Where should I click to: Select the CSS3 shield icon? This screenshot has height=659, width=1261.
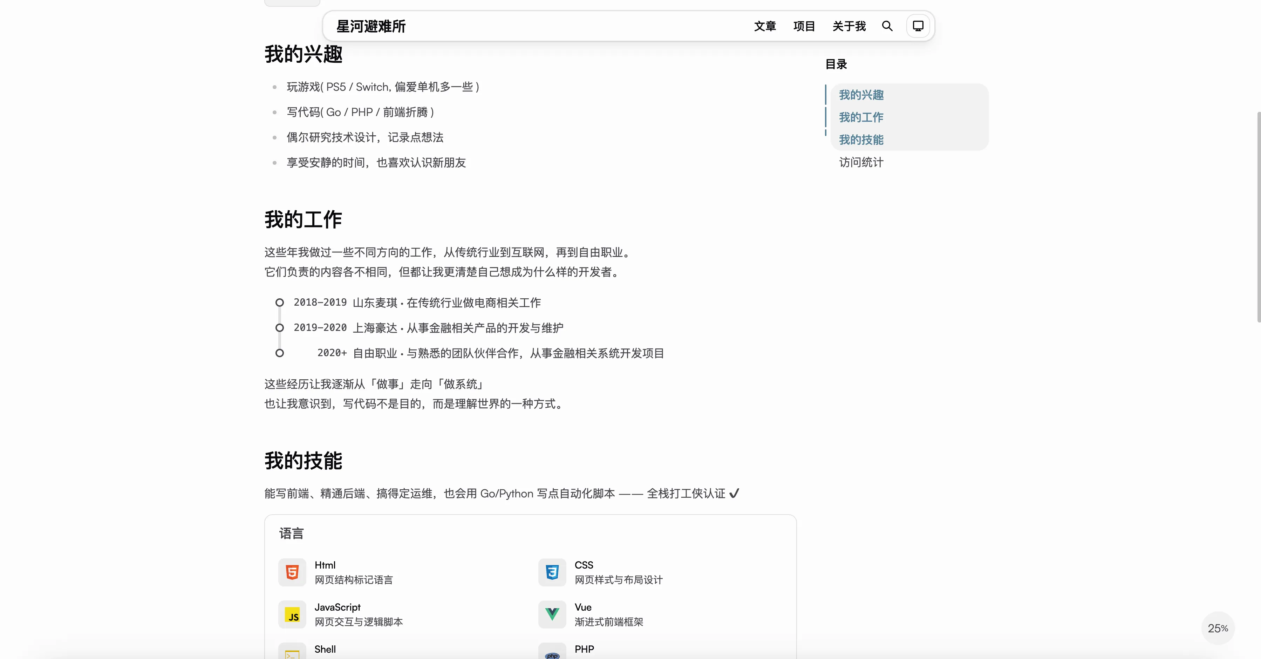[552, 572]
